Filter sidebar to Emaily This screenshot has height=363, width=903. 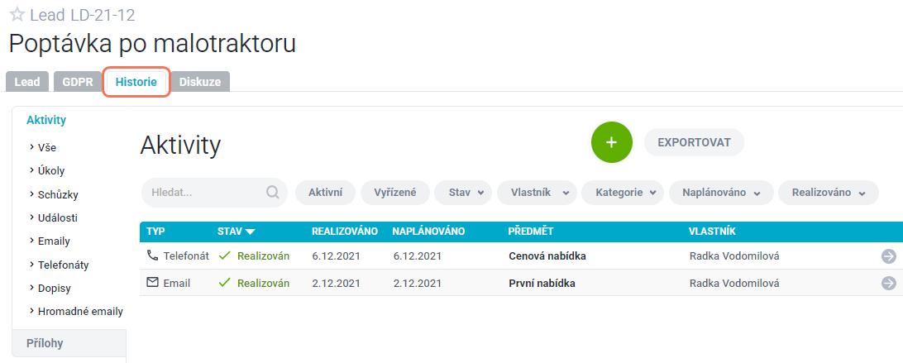point(54,241)
